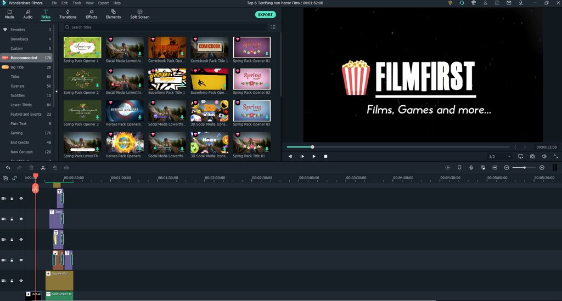The image size is (562, 301).
Task: Stop preview playback
Action: 326,156
